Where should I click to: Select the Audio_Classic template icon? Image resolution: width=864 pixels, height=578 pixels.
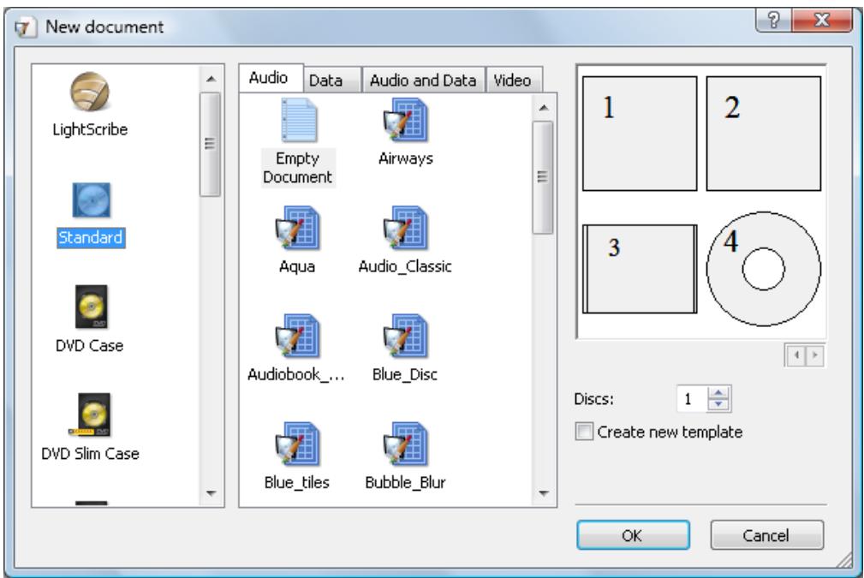pyautogui.click(x=406, y=228)
